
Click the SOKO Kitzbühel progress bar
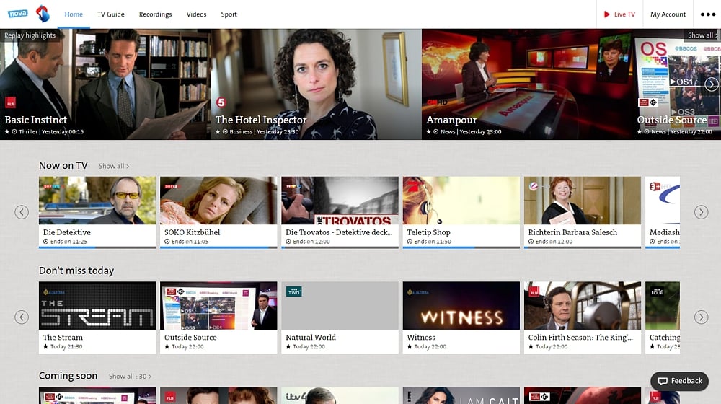pos(219,247)
